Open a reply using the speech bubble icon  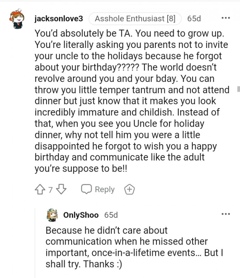[x=87, y=189]
